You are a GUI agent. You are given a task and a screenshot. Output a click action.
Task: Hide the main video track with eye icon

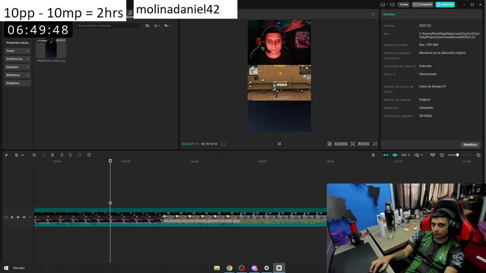(x=18, y=217)
